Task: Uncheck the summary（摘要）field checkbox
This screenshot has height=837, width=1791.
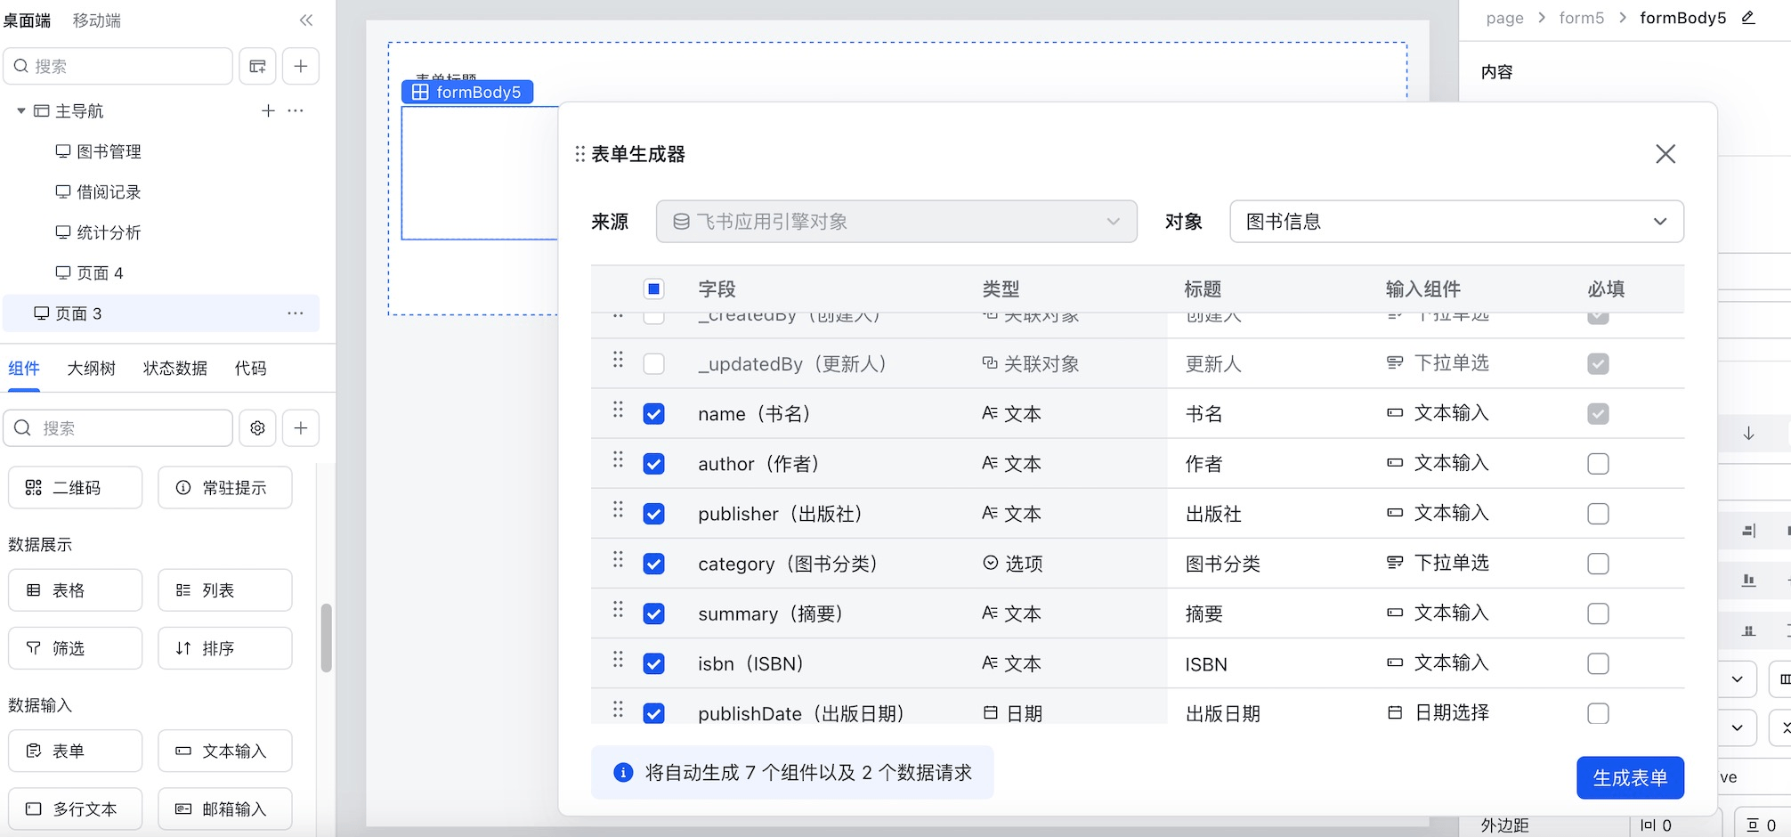Action: click(x=653, y=614)
